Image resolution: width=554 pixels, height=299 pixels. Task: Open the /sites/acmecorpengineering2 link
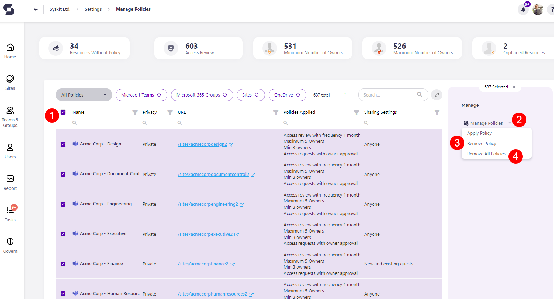[x=208, y=204]
